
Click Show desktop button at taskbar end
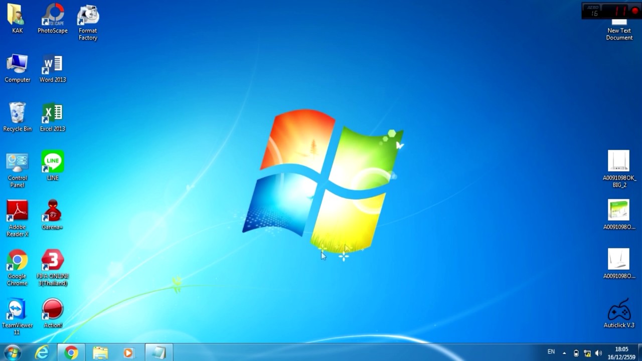pyautogui.click(x=639, y=353)
